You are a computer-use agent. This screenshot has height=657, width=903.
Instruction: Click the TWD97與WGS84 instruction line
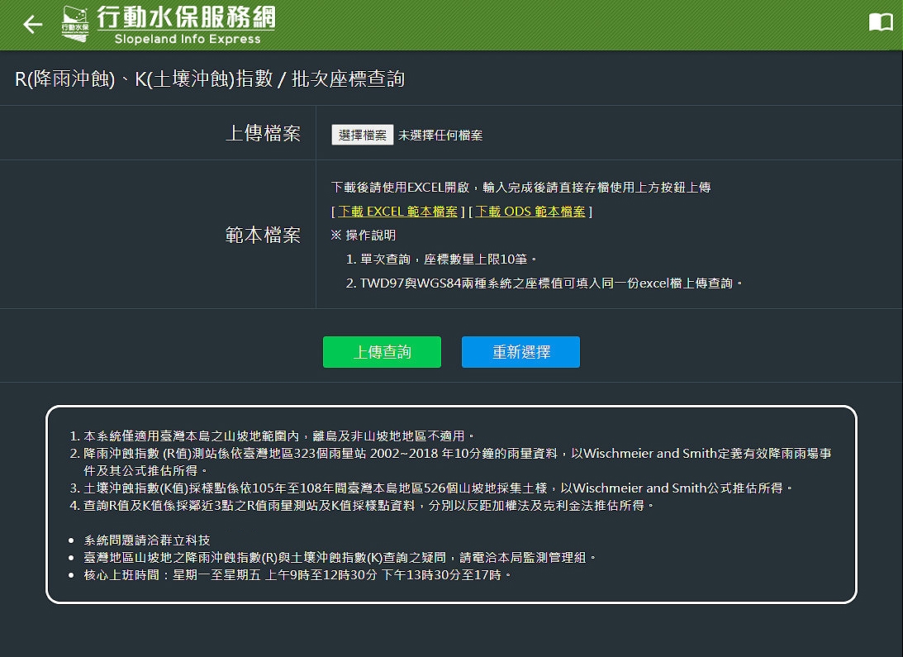[545, 283]
